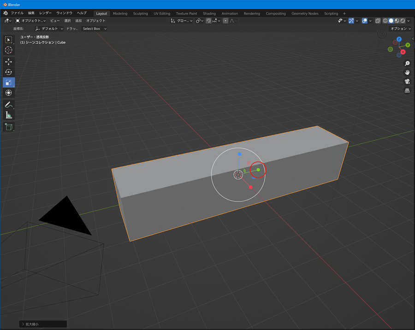The width and height of the screenshot is (415, 330).
Task: Click the hand pan-view icon
Action: click(x=407, y=72)
